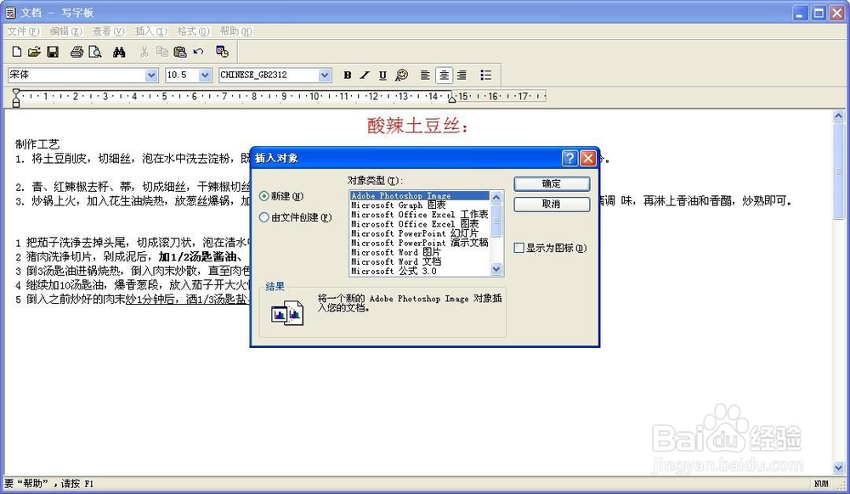Check the 显示为图标 checkbox
The width and height of the screenshot is (850, 494).
pos(518,248)
